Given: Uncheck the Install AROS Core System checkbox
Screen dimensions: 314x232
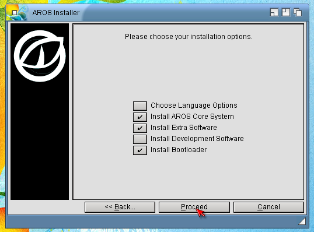Looking at the screenshot, I should tap(140, 117).
